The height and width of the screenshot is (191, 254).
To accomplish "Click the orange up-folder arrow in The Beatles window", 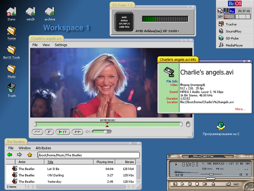I will [x=30, y=155].
